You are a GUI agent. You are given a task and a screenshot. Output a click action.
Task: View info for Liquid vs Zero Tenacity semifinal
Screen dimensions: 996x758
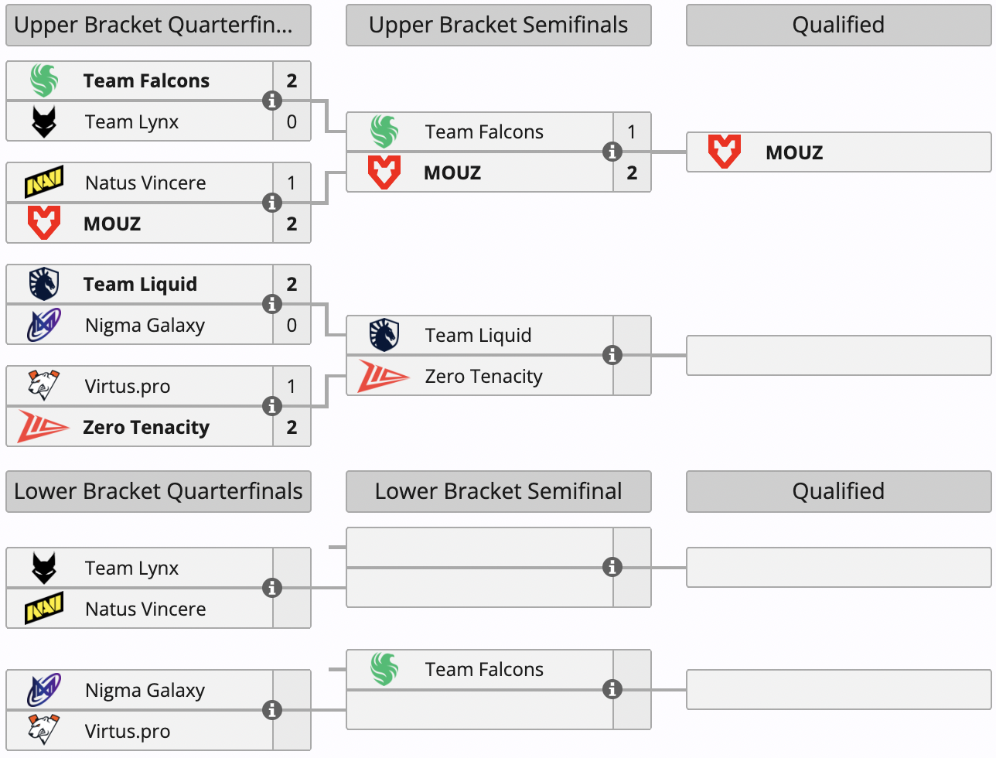coord(612,355)
